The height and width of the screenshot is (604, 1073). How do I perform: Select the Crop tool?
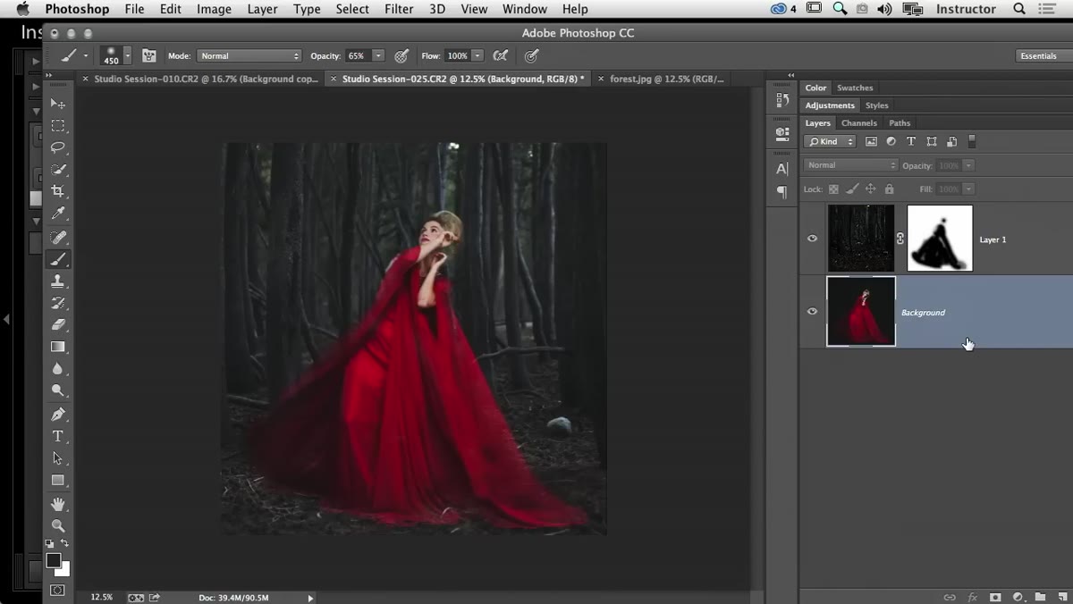[58, 191]
